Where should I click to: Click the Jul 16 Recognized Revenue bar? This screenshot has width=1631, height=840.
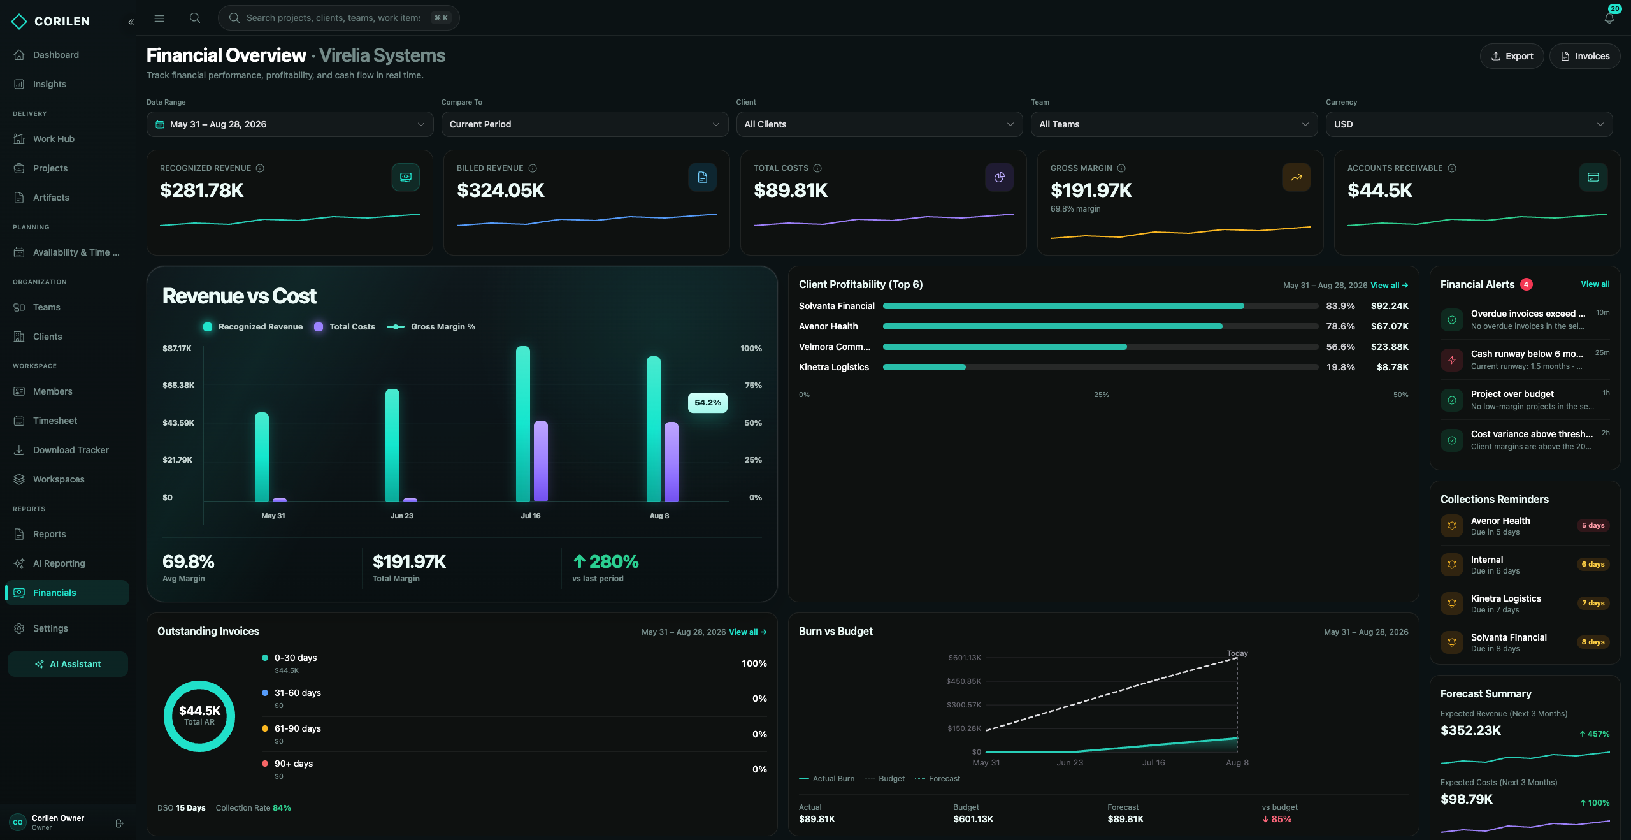click(x=523, y=424)
